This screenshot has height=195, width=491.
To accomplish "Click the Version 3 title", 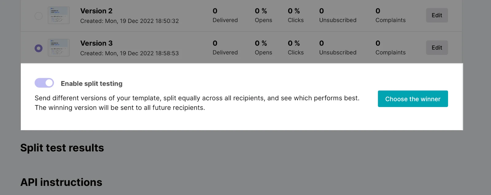I will (96, 43).
